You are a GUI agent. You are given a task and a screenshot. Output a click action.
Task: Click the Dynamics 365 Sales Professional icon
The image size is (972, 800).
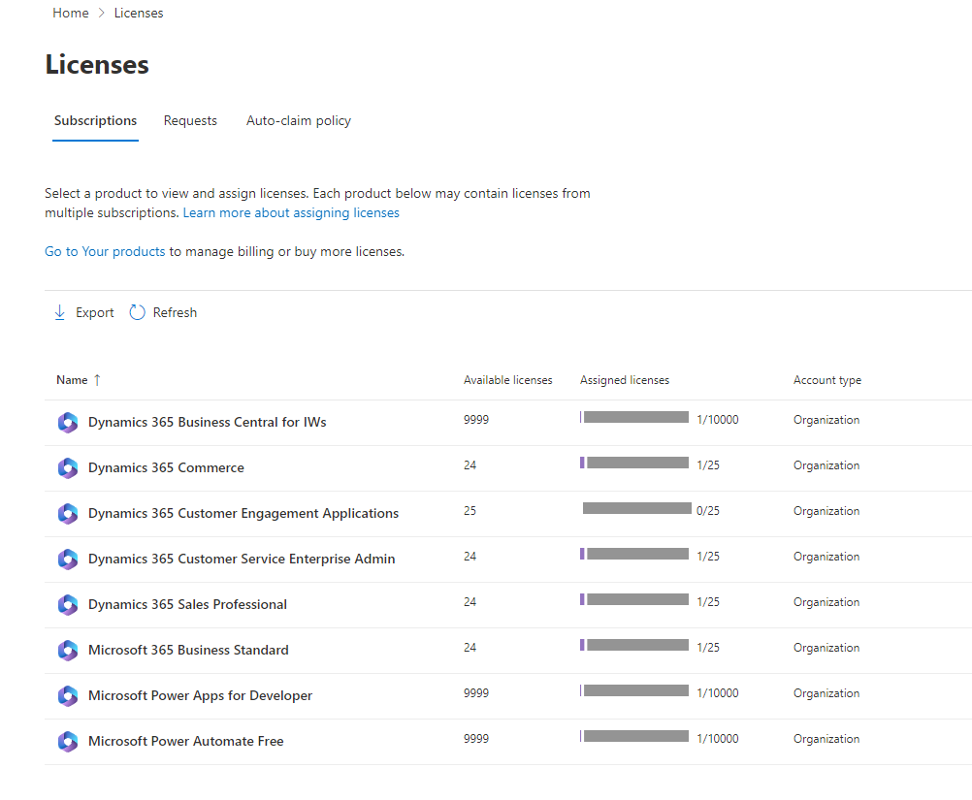67,605
